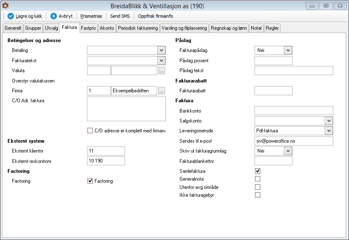Go to Regnskap og lønn tab
Image resolution: width=349 pixels, height=240 pixels.
click(x=229, y=28)
